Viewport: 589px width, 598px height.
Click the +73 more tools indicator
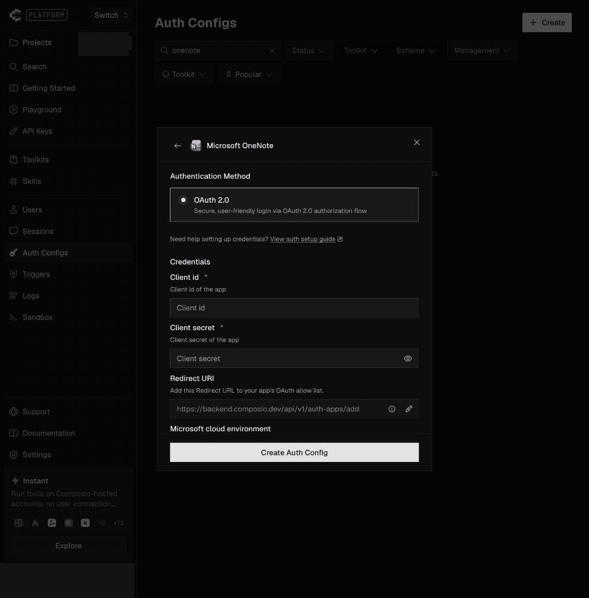pyautogui.click(x=119, y=523)
